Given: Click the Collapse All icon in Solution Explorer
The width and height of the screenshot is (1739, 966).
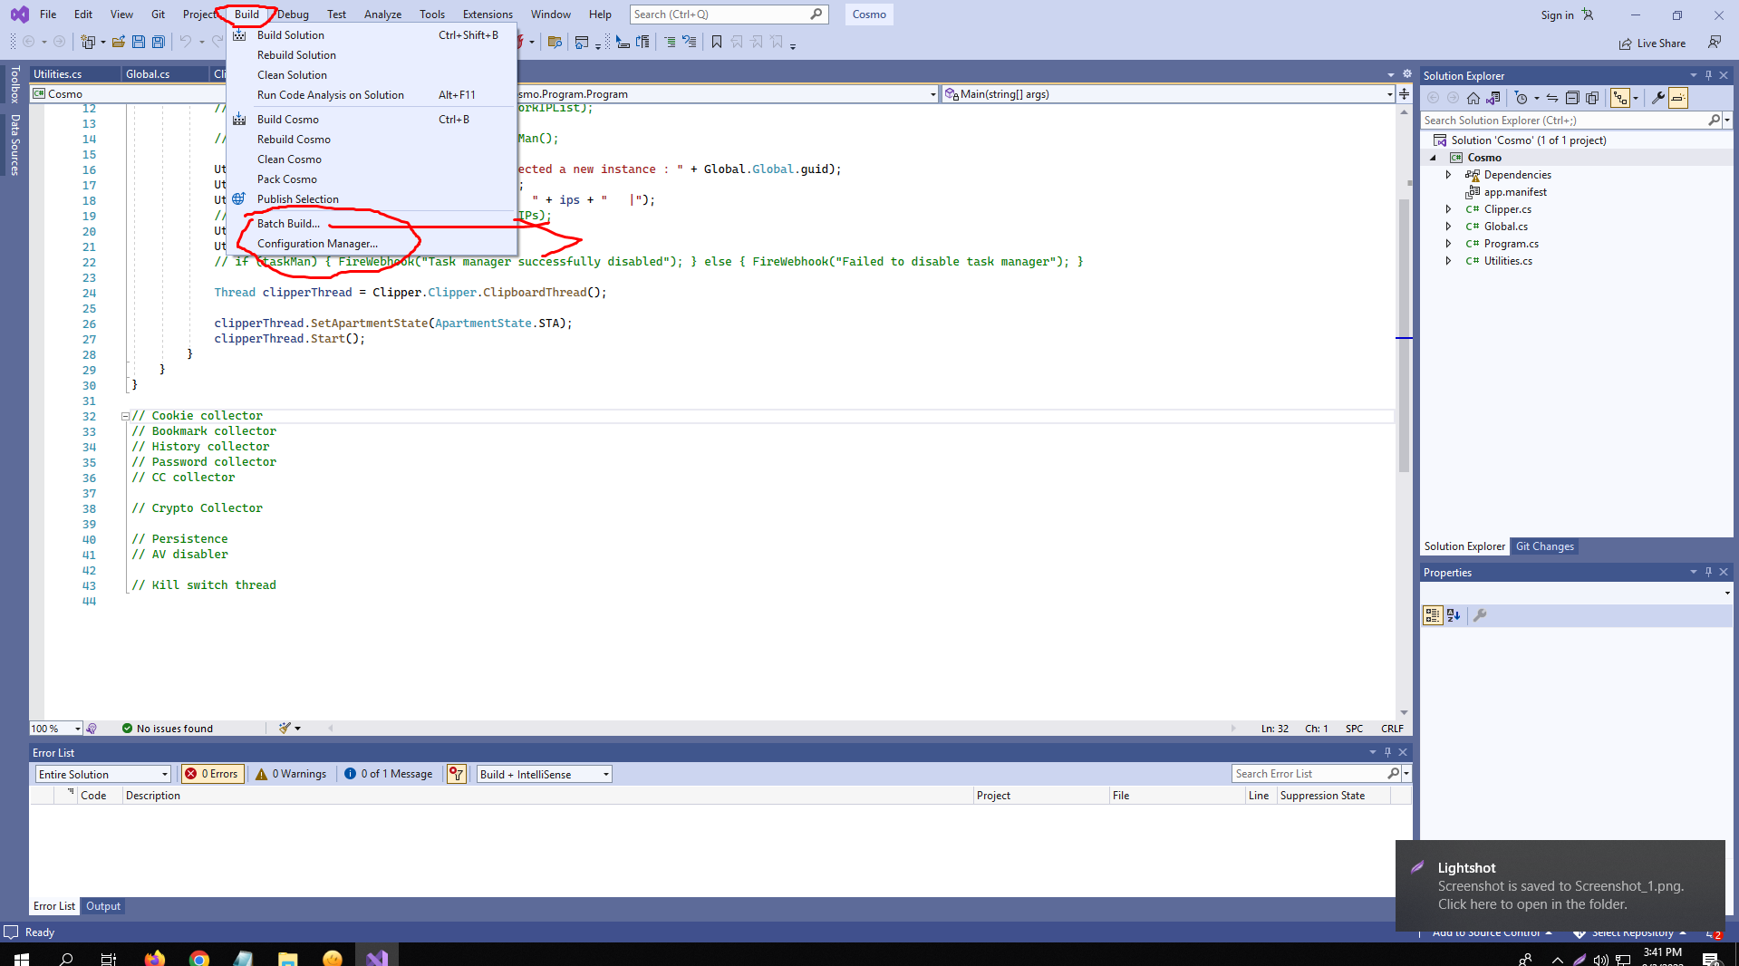Looking at the screenshot, I should 1572,98.
